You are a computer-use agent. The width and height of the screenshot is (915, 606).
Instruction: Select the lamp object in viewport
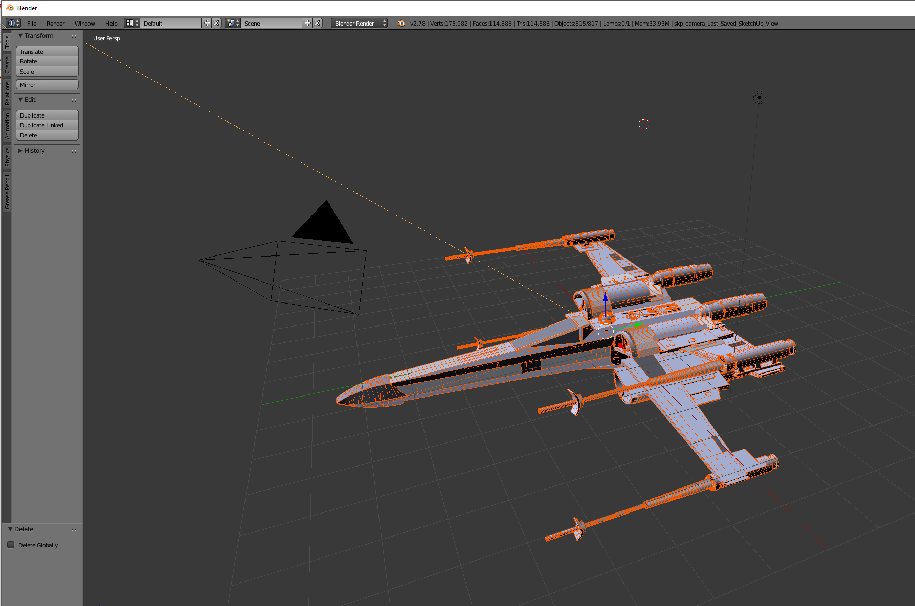click(x=760, y=97)
